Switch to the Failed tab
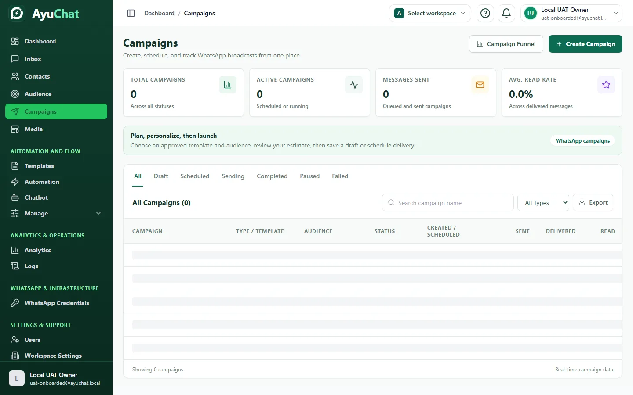The height and width of the screenshot is (395, 633). point(340,176)
